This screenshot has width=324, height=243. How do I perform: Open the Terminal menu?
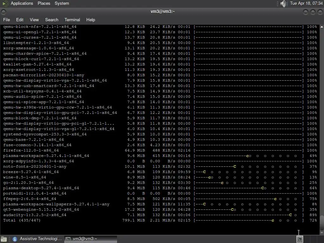coord(72,20)
